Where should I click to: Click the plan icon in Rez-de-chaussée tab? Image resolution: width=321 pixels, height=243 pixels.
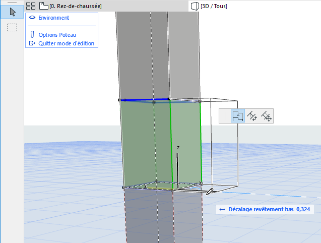click(44, 6)
